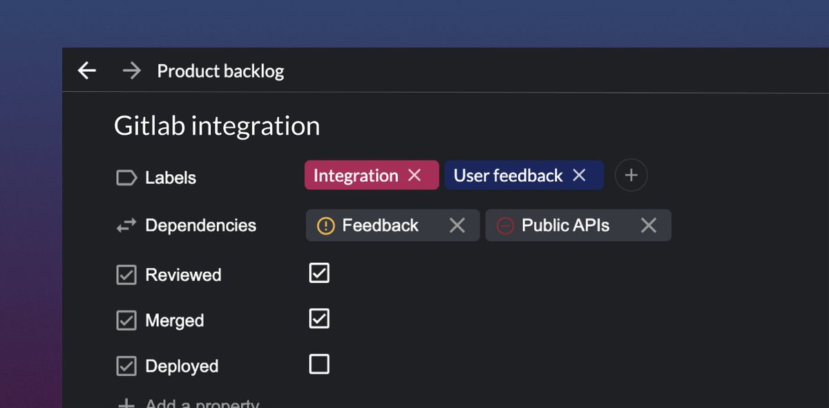Uncheck the Merged checkbox
The width and height of the screenshot is (829, 408).
pyautogui.click(x=319, y=318)
